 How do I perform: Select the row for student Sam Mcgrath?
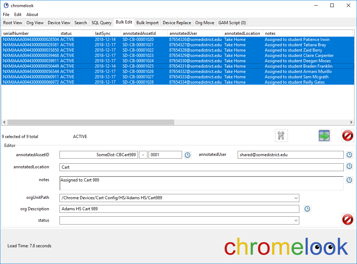[x=177, y=77]
